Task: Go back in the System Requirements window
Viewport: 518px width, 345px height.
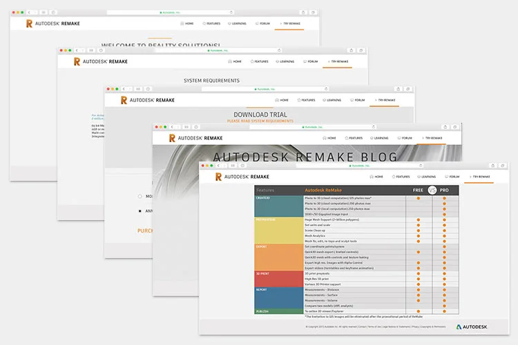Action: tap(77, 50)
